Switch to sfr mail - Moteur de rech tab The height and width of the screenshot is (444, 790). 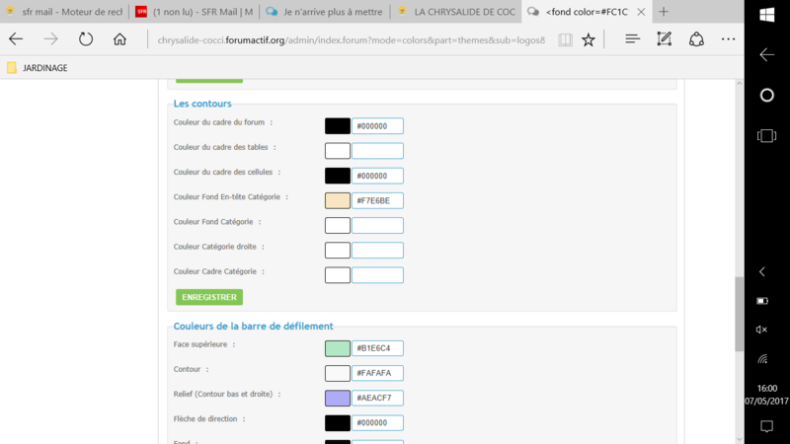(64, 12)
